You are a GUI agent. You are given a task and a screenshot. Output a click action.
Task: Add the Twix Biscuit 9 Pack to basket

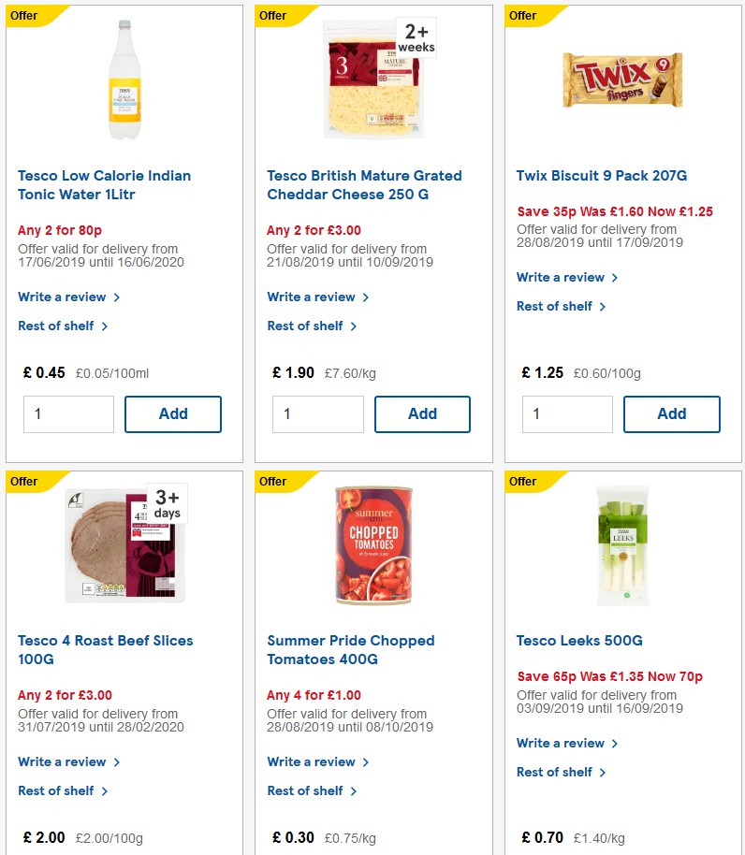click(671, 413)
